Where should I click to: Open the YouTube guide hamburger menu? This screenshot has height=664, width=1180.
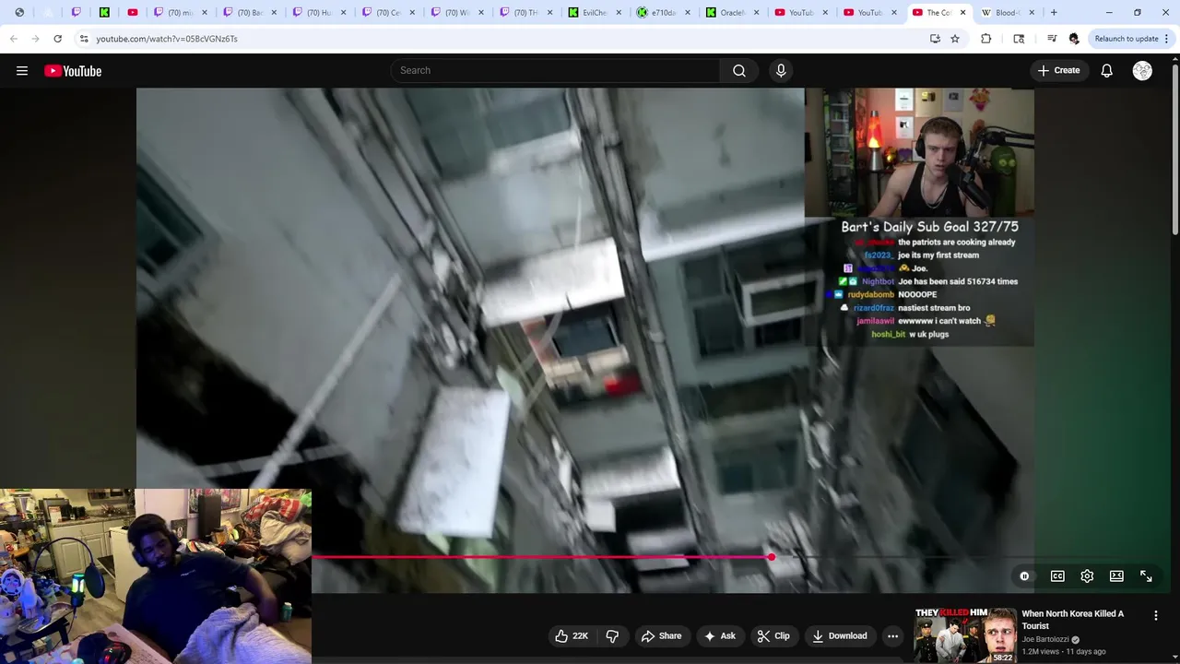coord(22,71)
